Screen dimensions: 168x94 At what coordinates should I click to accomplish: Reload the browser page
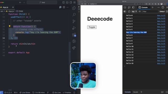point(82,4)
